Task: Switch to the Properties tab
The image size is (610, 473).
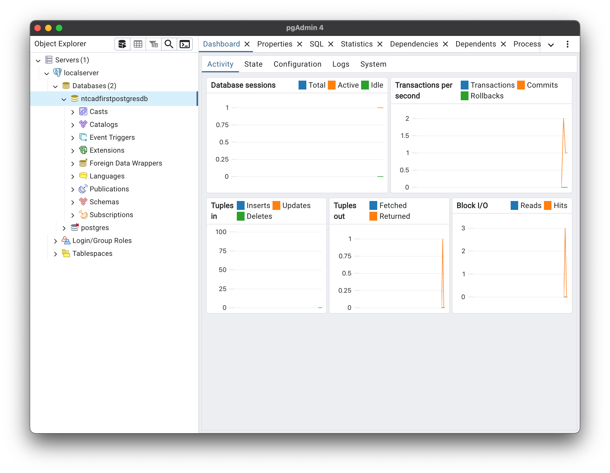Action: click(275, 44)
